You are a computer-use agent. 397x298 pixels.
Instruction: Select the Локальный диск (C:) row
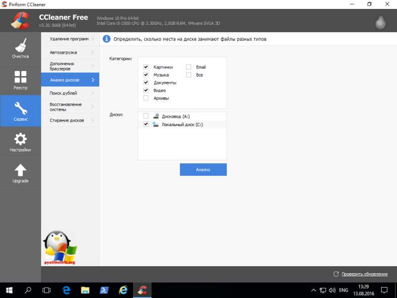(x=182, y=125)
